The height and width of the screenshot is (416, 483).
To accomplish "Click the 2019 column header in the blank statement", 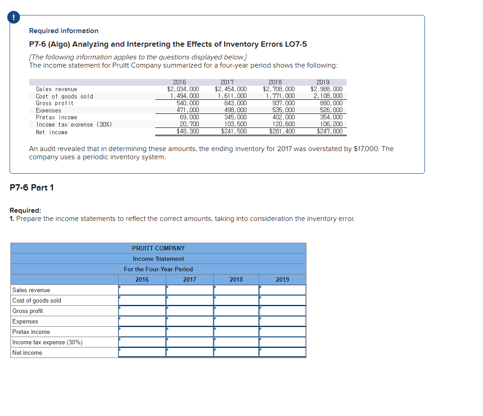I will click(282, 279).
